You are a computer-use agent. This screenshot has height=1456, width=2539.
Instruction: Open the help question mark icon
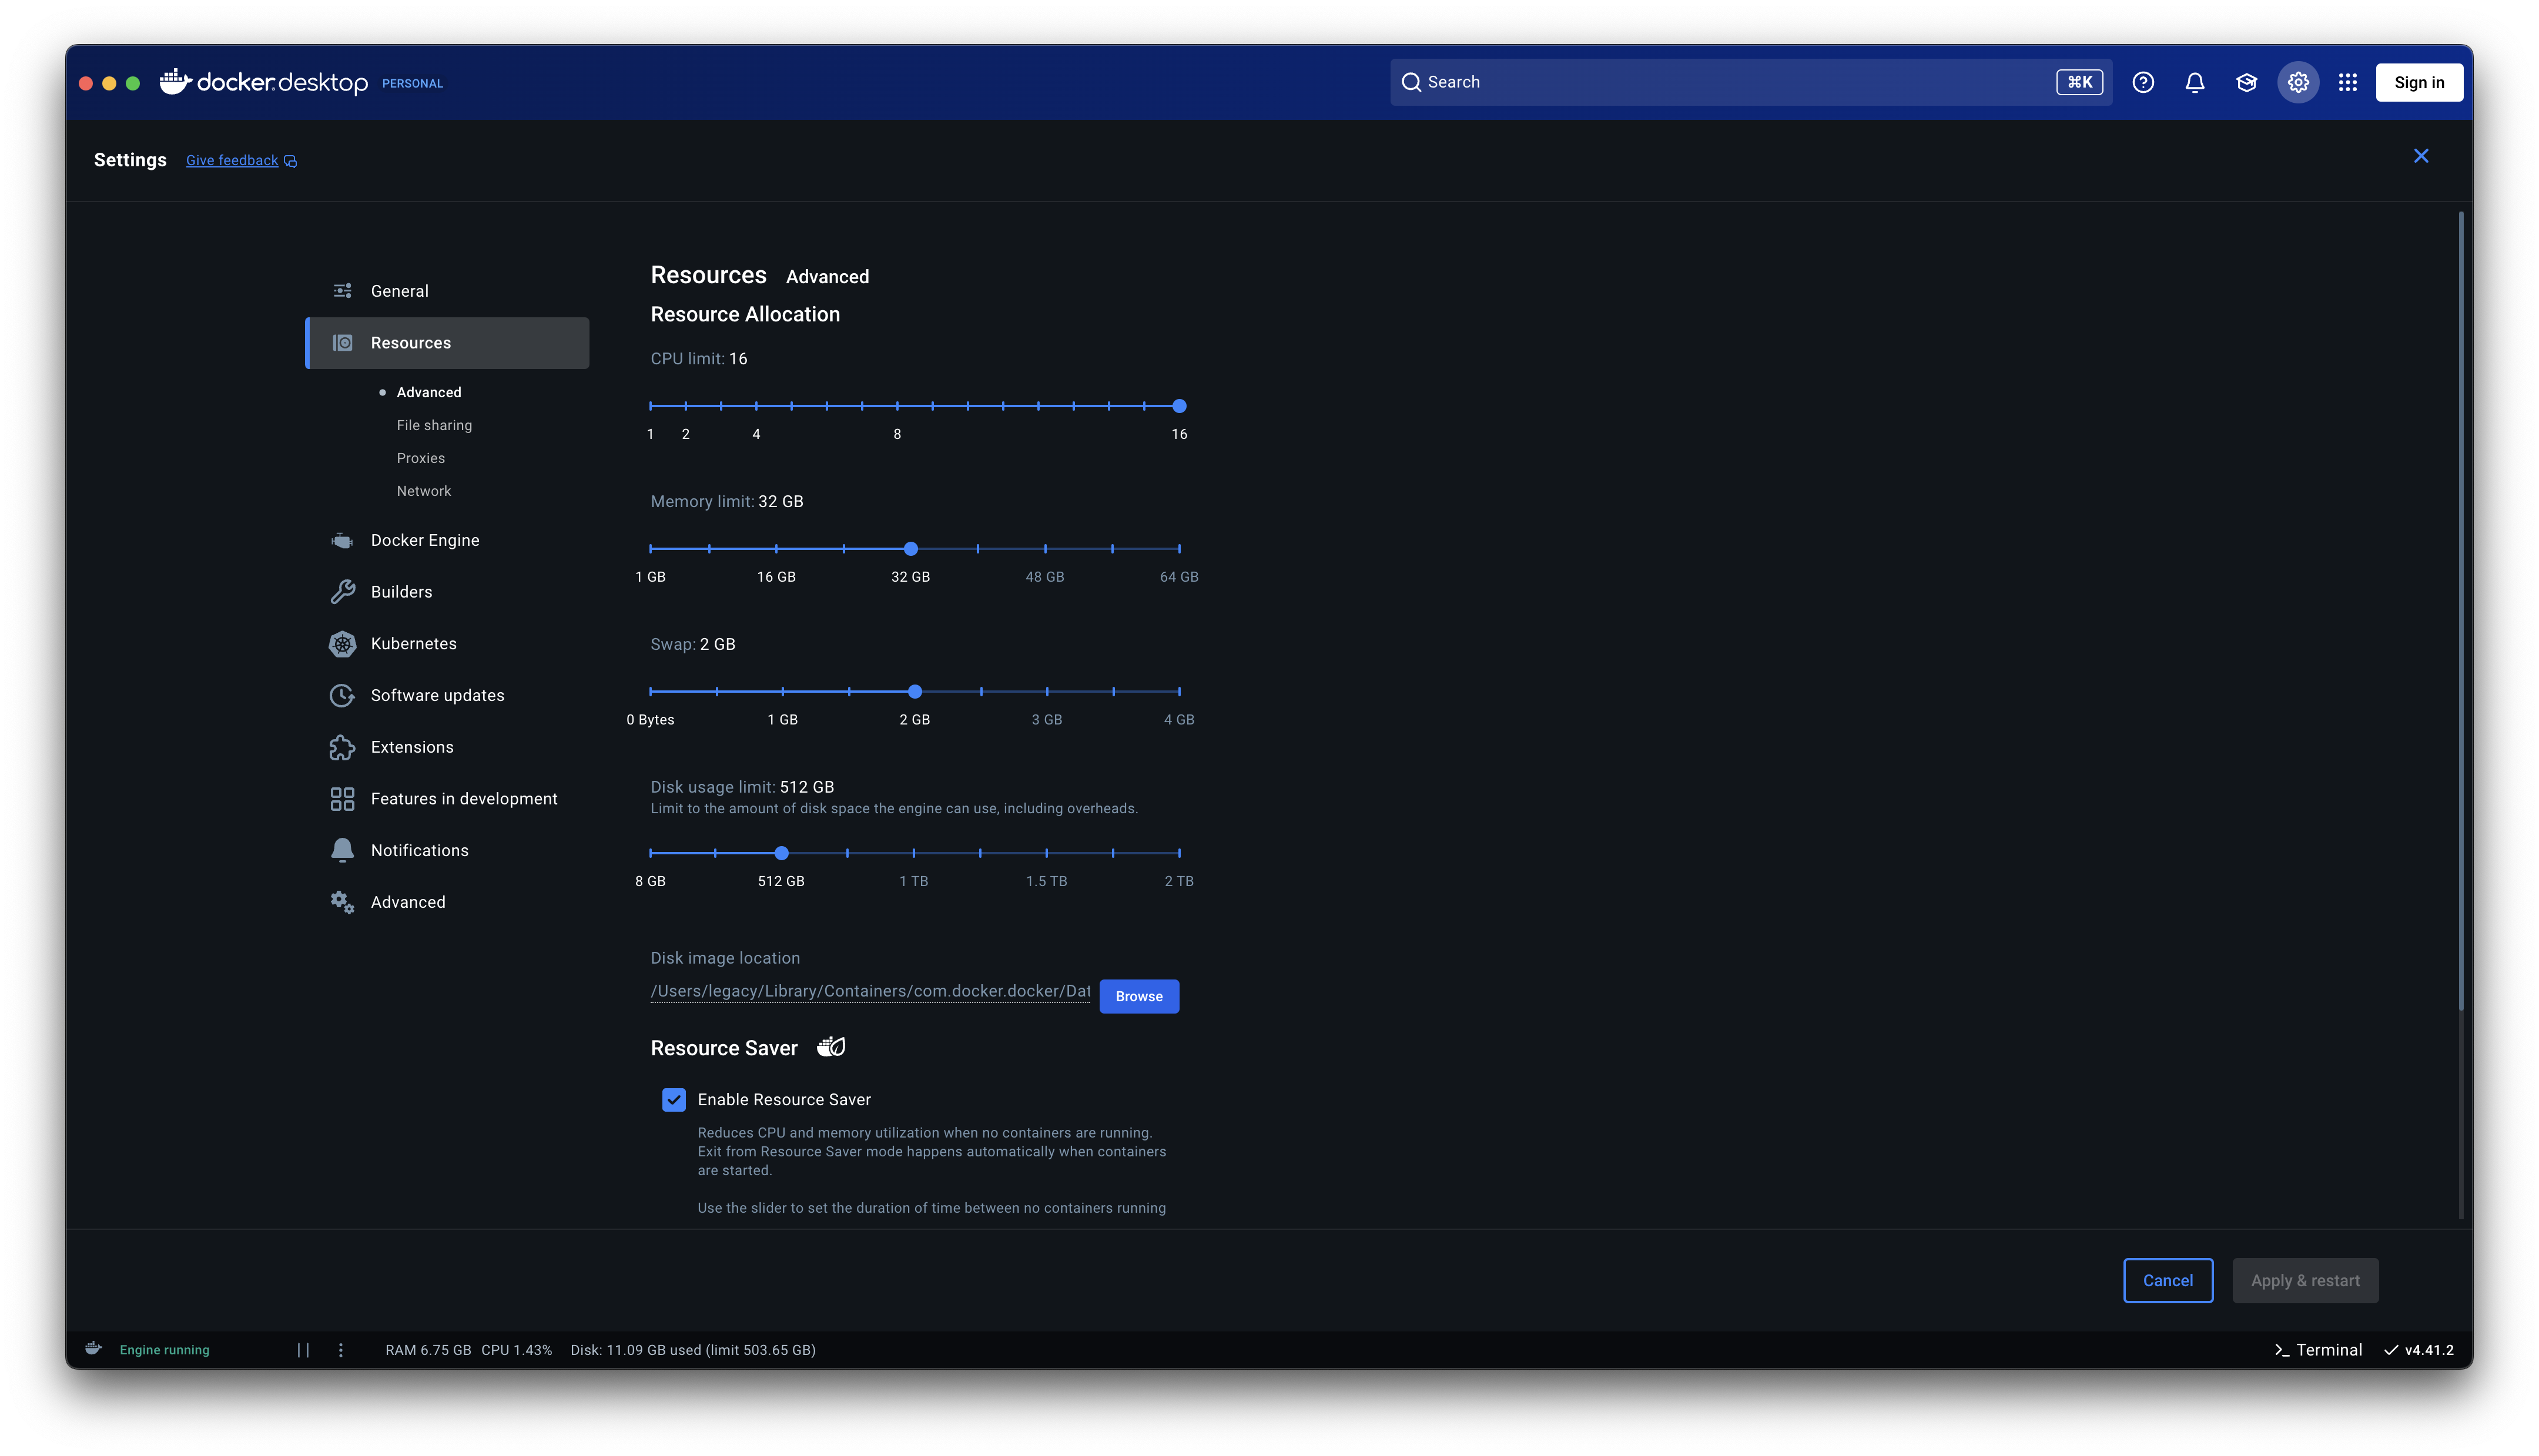(2142, 82)
